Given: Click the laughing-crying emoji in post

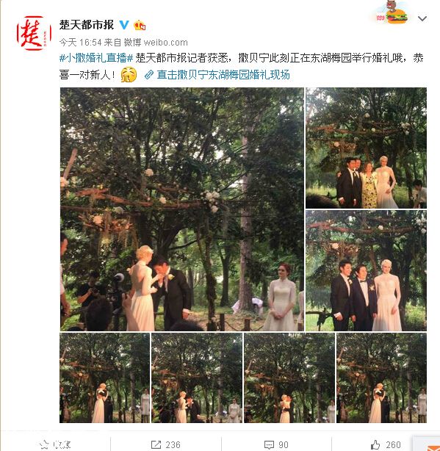Looking at the screenshot, I should (x=129, y=74).
